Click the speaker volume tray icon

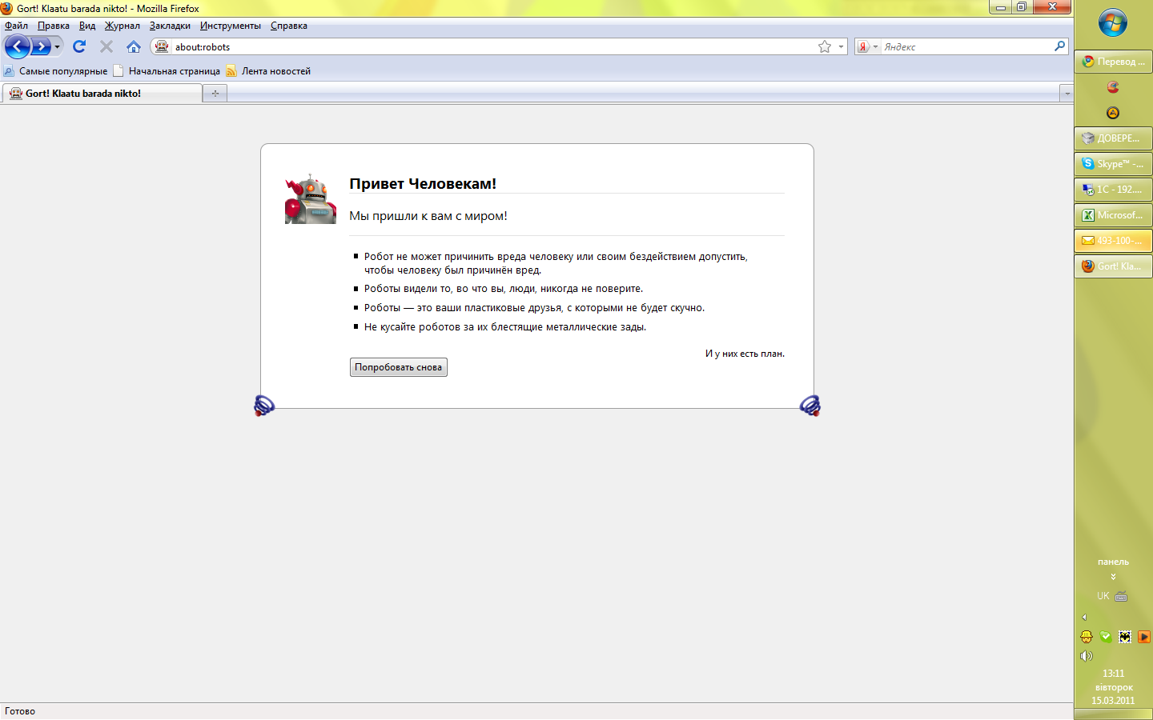(x=1086, y=656)
